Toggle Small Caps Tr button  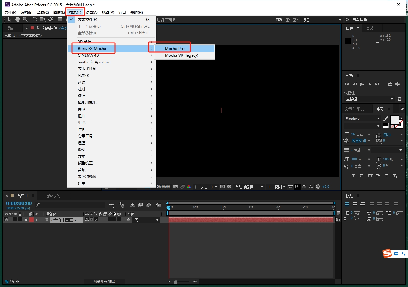tap(378, 176)
